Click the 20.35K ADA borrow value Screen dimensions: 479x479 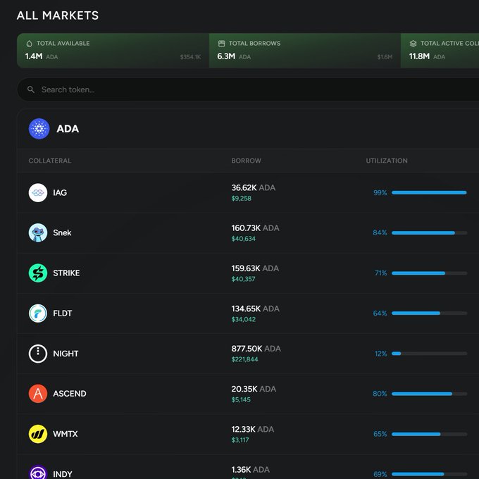(x=254, y=389)
